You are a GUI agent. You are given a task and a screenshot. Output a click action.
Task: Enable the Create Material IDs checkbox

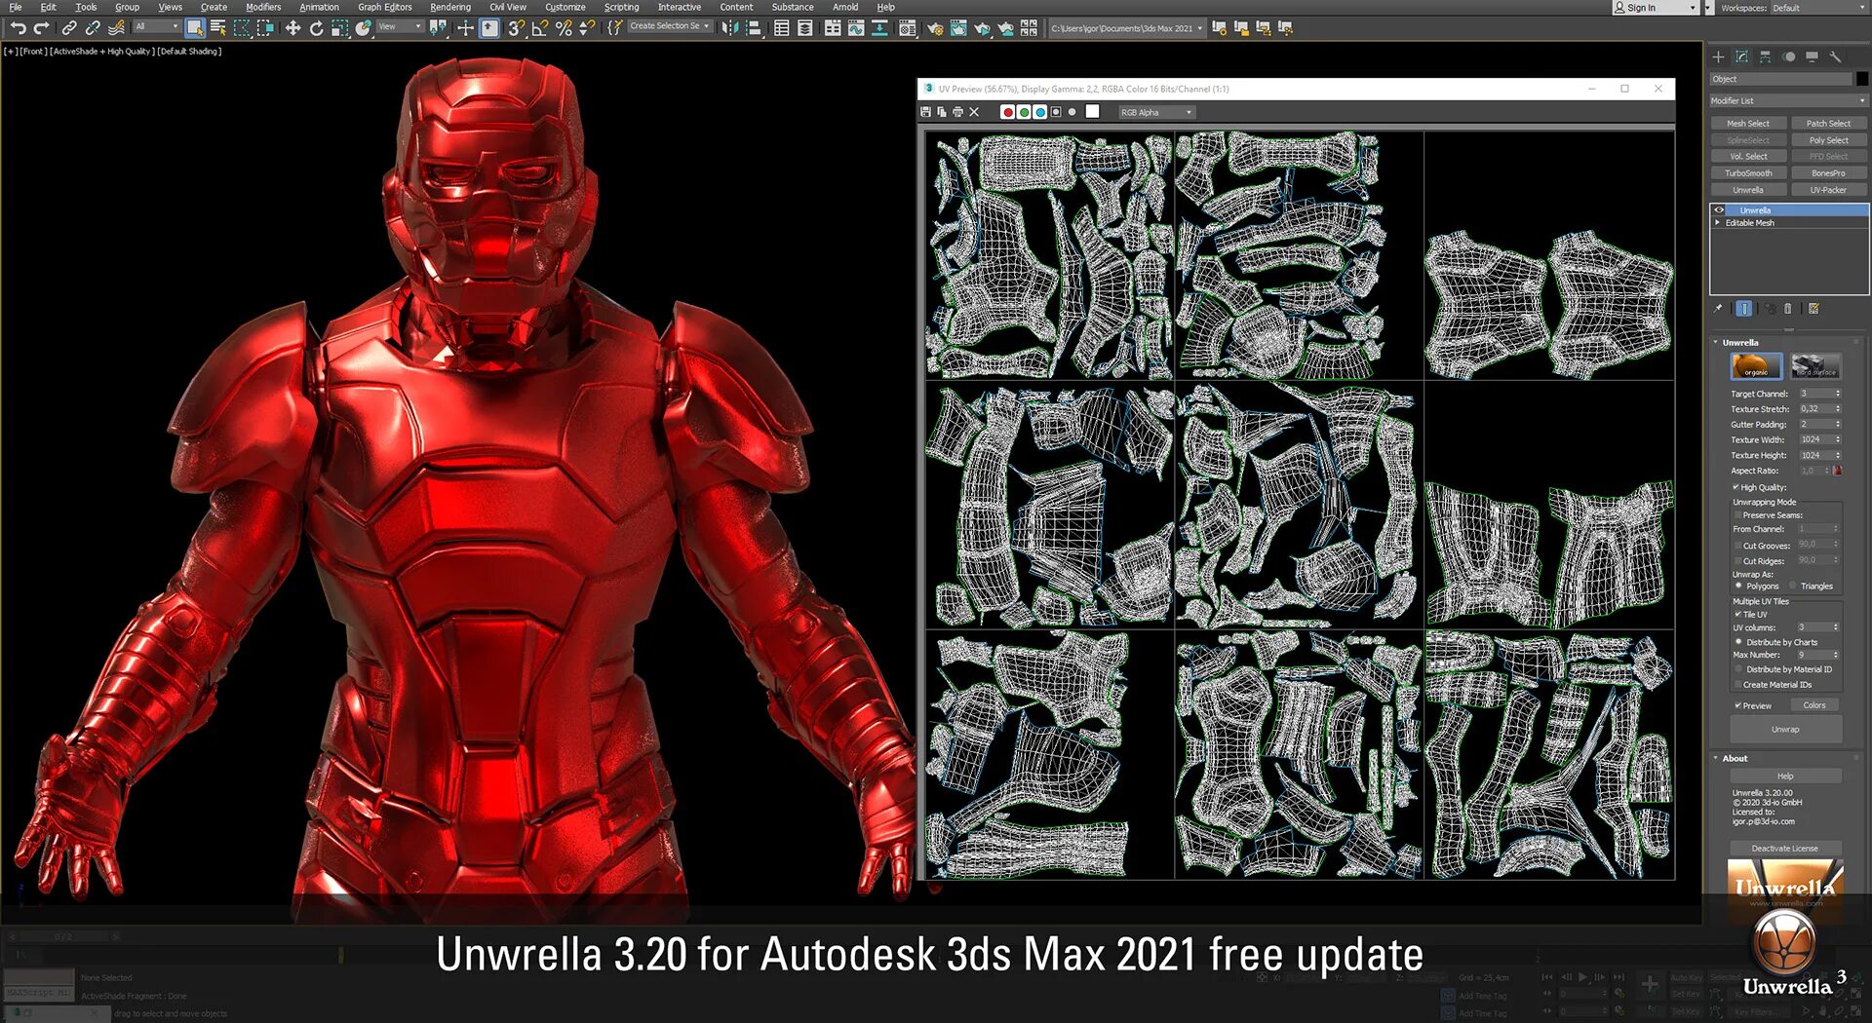pos(1737,685)
